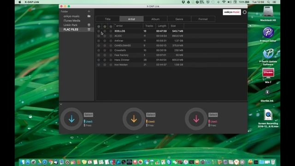Viewport: 295px width, 166px height.
Task: Open the EScribe.lnk desktop icon
Action: click(267, 95)
